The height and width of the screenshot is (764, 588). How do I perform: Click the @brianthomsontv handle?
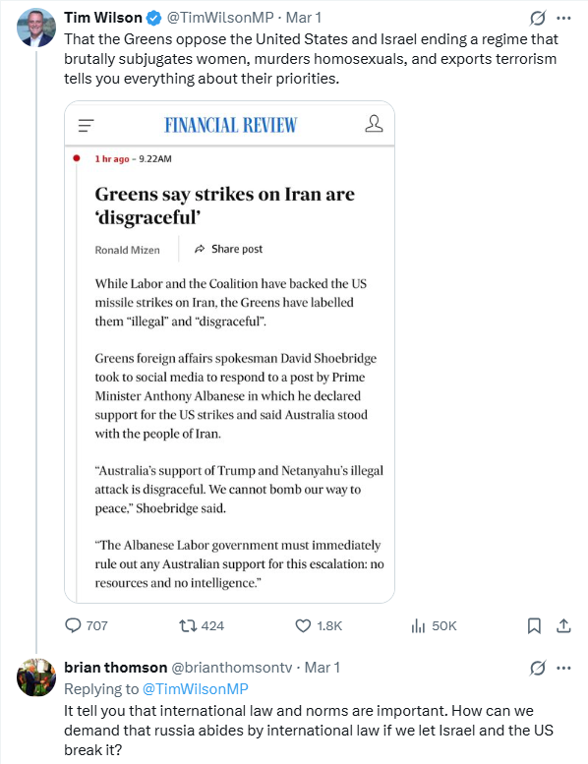[232, 668]
